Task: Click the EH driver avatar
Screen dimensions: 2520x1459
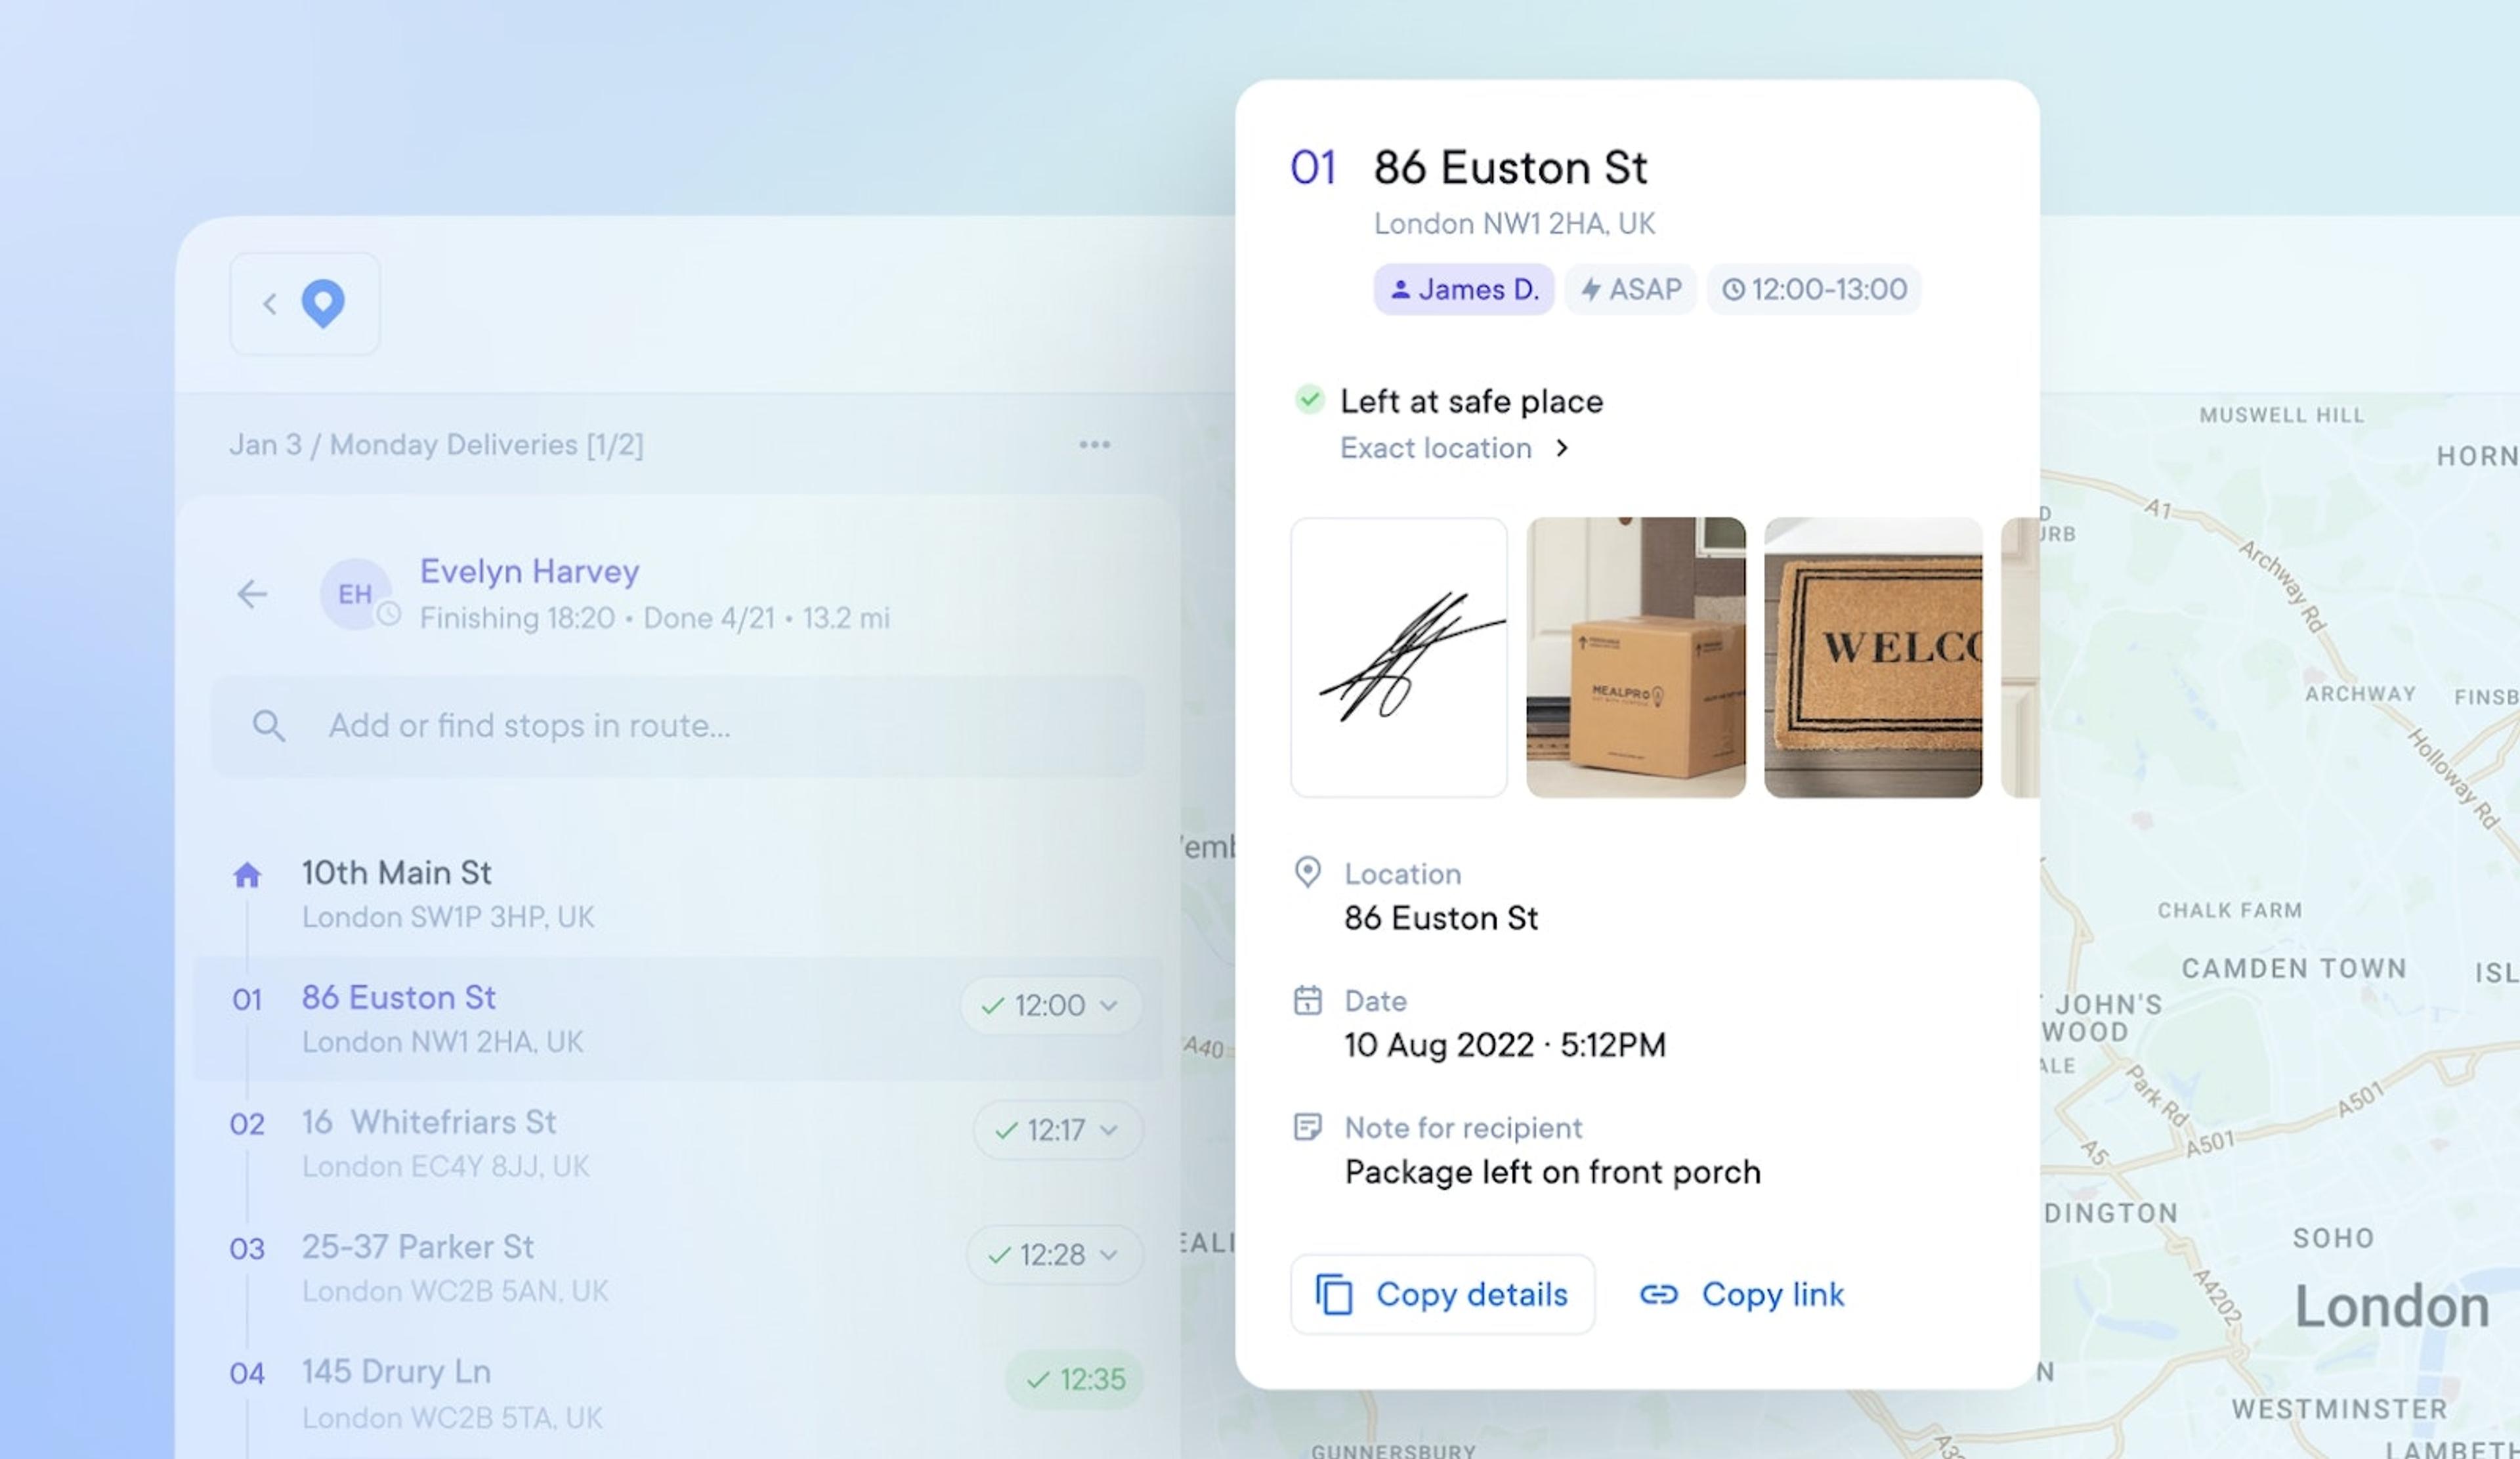Action: [x=355, y=594]
